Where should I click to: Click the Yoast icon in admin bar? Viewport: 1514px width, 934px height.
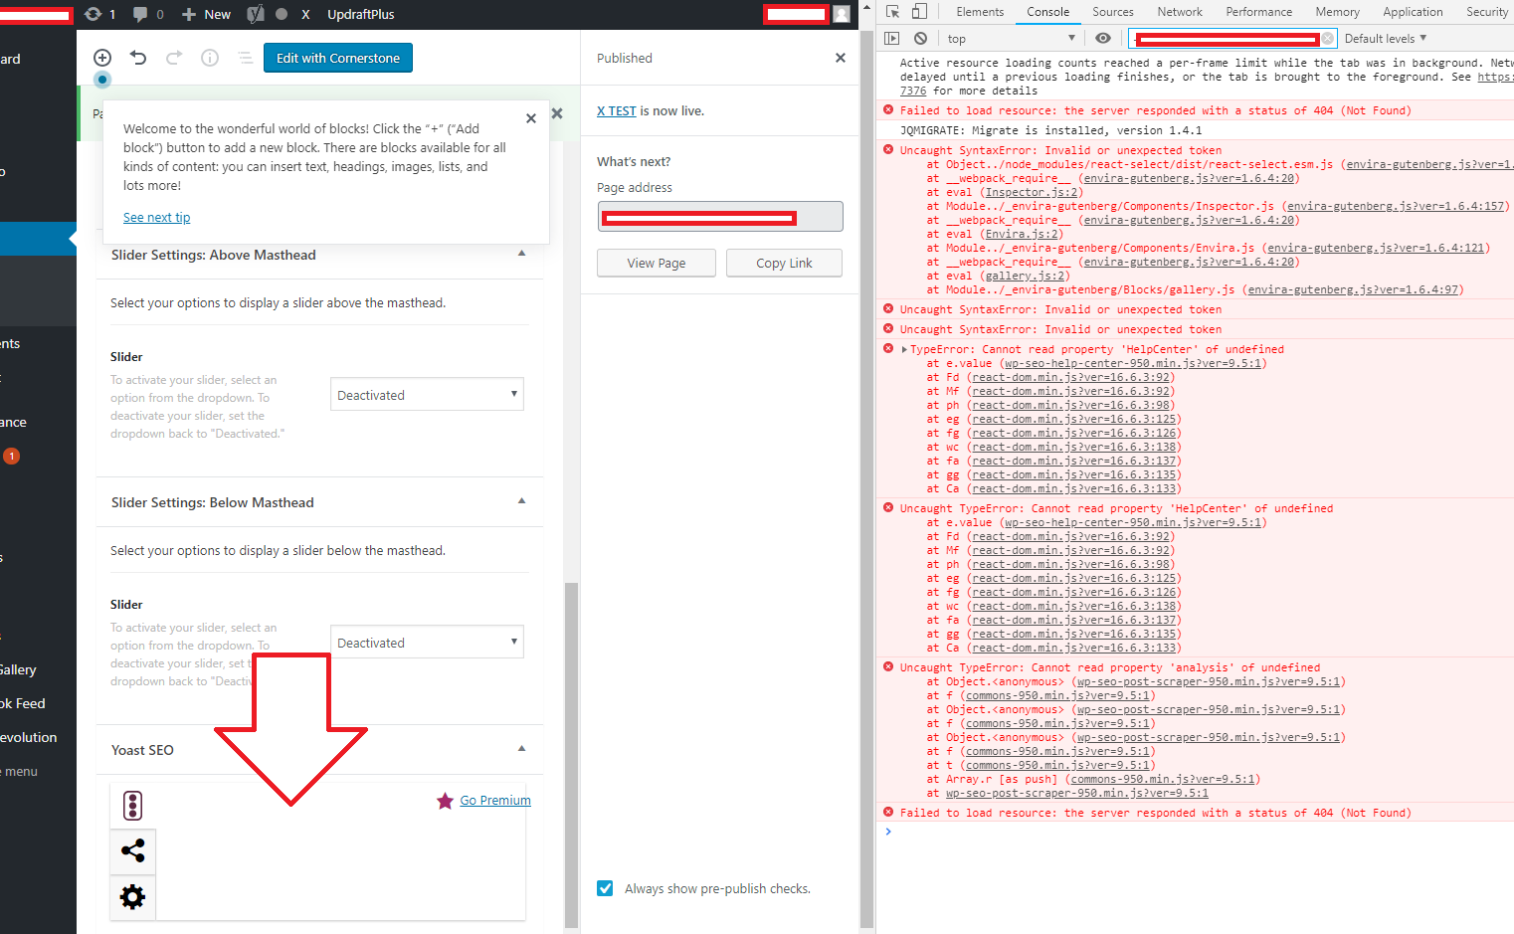point(256,14)
